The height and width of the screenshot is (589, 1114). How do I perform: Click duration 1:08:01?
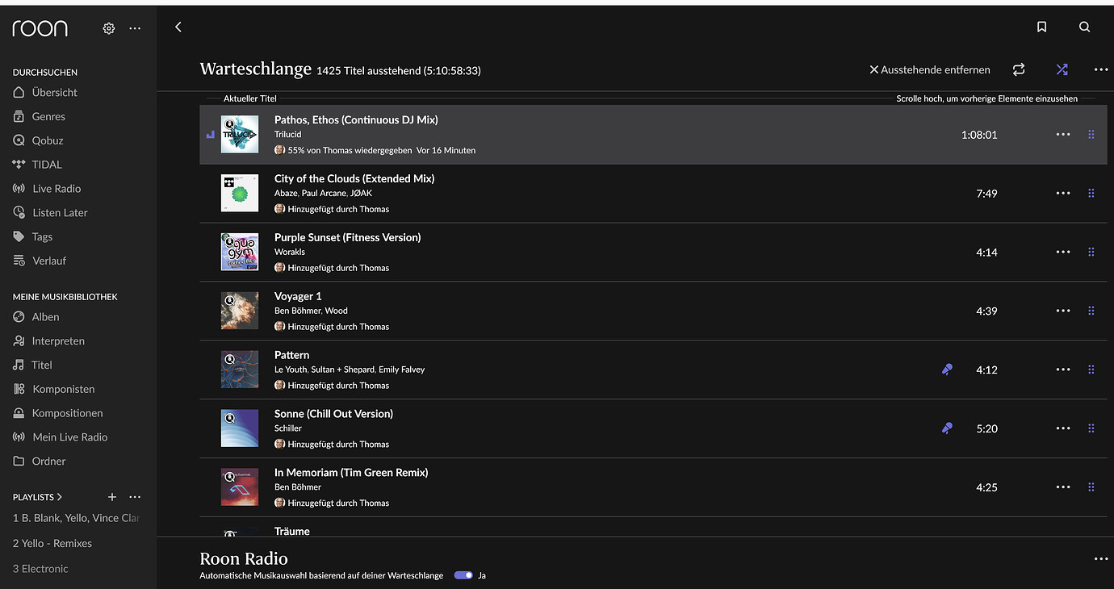click(x=979, y=135)
